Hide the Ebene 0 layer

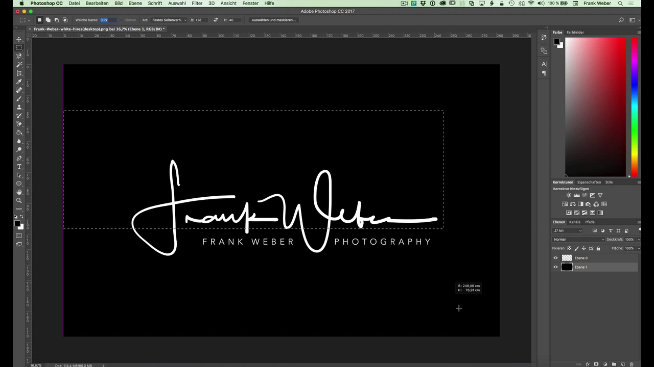click(556, 258)
